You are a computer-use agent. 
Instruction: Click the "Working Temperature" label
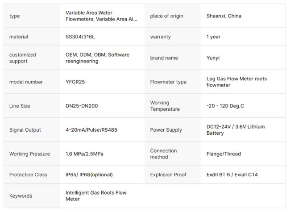pos(165,106)
